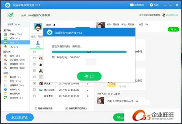Image resolution: width=182 pixels, height=124 pixels.
Task: Click the yellow sticker image in chat
Action: pyautogui.click(x=112, y=84)
